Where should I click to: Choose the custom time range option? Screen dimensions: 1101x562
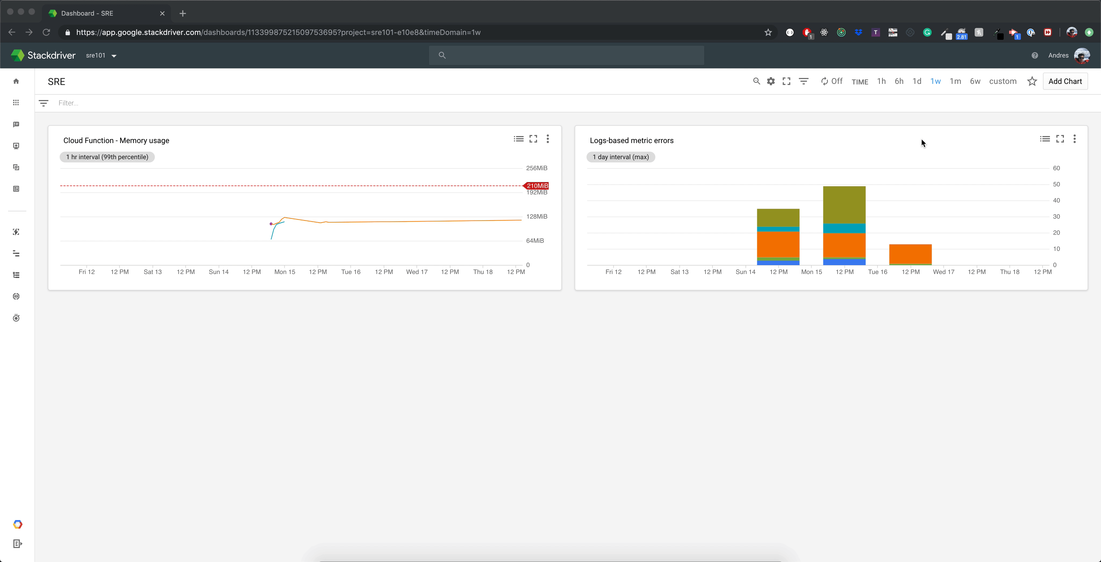[x=1003, y=81]
